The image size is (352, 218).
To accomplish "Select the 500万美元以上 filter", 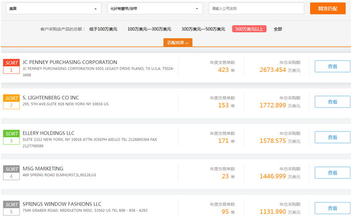I will (249, 29).
